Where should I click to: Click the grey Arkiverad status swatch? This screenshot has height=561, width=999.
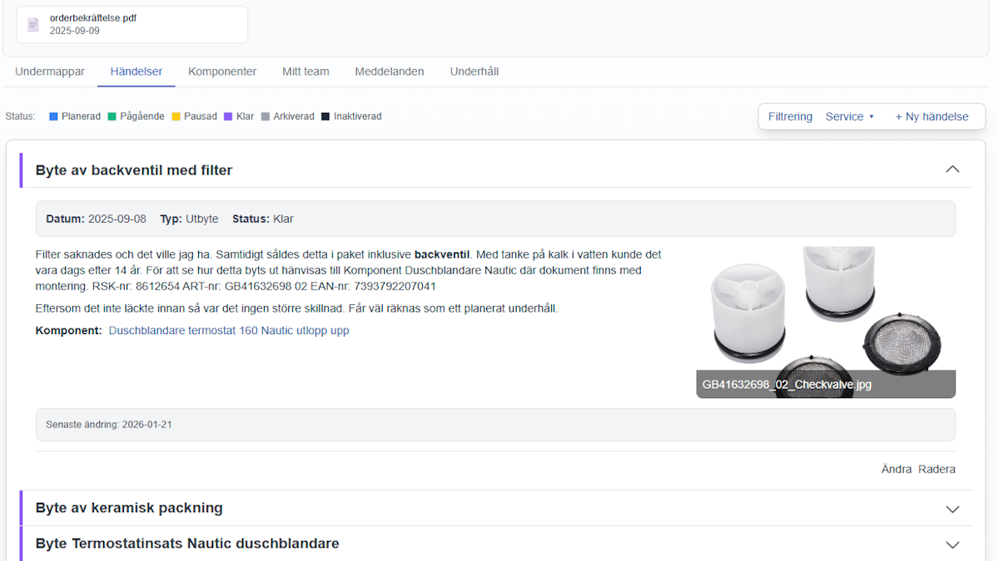tap(266, 116)
